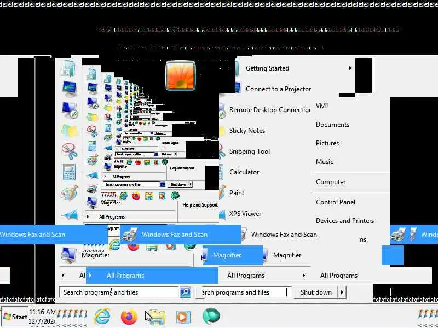Click the 11:16 AM taskbar clock
Viewport: 438px width, 328px height.
(42, 312)
